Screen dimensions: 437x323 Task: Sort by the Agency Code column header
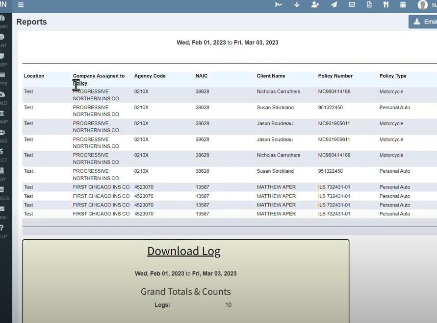pos(150,76)
